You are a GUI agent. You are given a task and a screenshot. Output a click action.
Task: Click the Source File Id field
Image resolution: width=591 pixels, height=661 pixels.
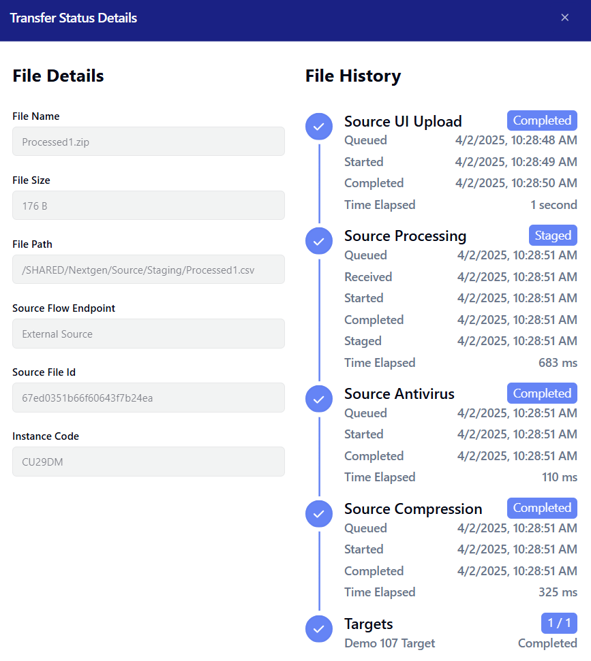pos(148,398)
